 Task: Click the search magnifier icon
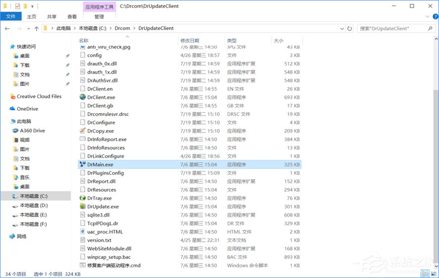430,28
